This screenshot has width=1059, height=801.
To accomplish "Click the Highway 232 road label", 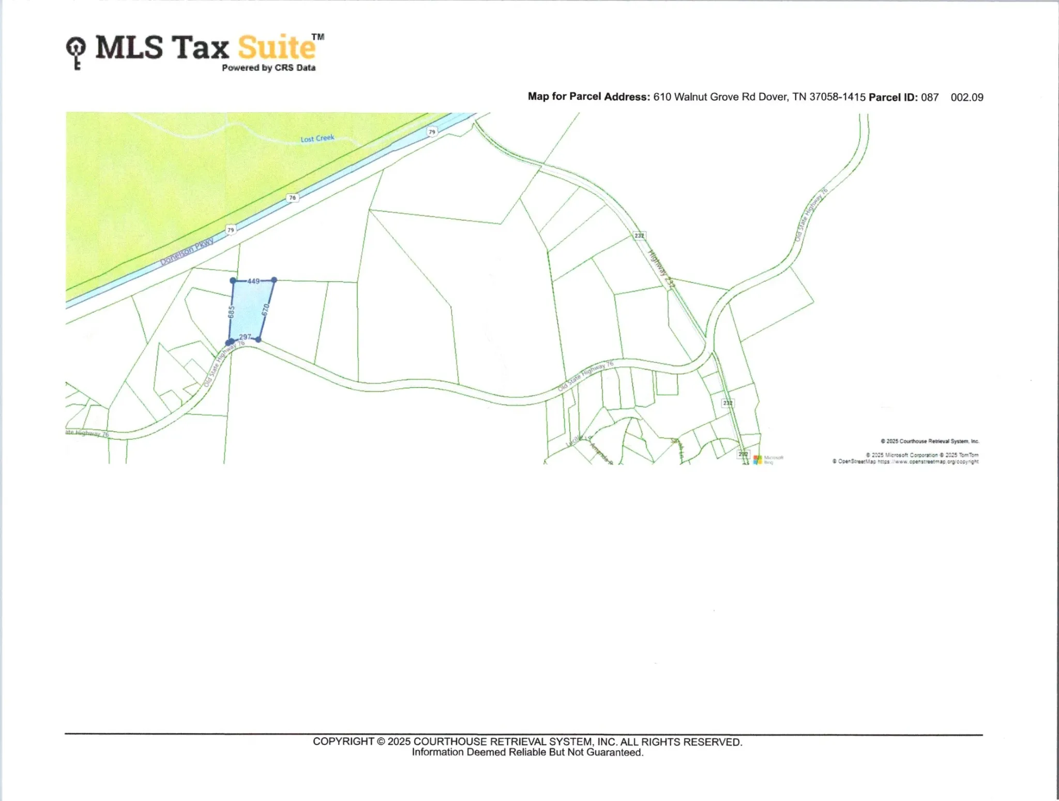I will pyautogui.click(x=661, y=269).
